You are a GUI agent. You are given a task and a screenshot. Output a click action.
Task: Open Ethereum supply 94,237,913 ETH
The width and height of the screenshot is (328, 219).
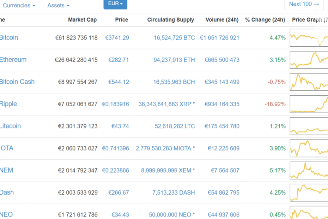(174, 60)
